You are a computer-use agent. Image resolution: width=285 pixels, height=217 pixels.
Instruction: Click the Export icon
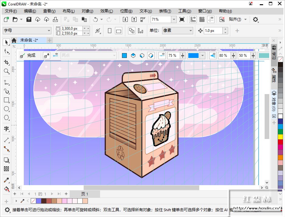134,19
